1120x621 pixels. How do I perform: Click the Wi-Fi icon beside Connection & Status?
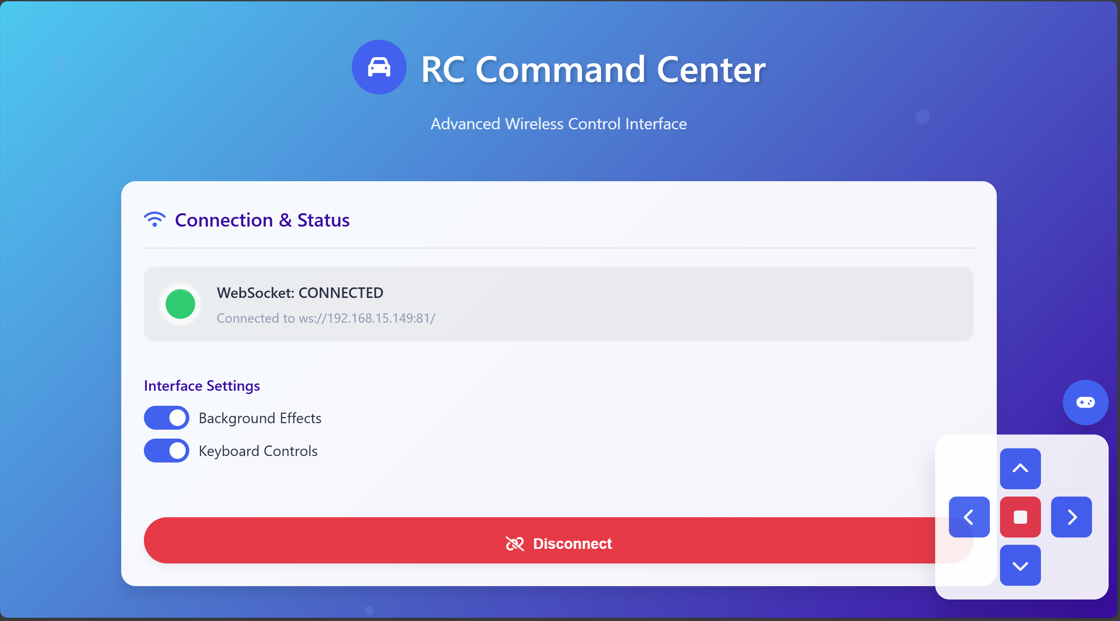coord(154,219)
